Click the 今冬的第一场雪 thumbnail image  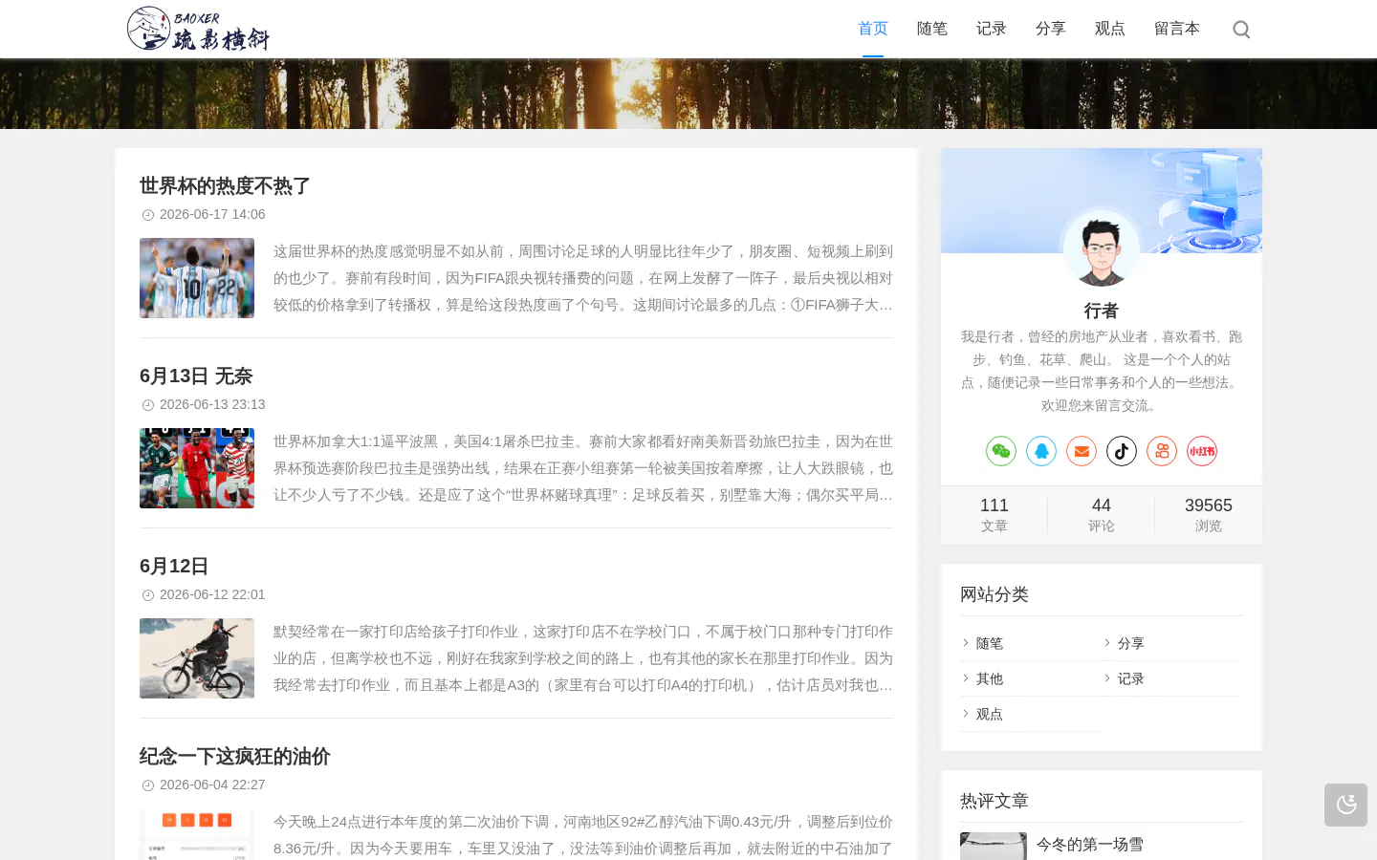click(x=994, y=846)
